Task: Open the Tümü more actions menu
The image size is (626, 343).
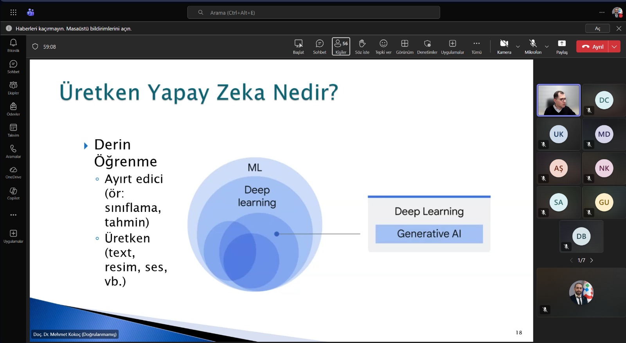Action: pos(476,46)
